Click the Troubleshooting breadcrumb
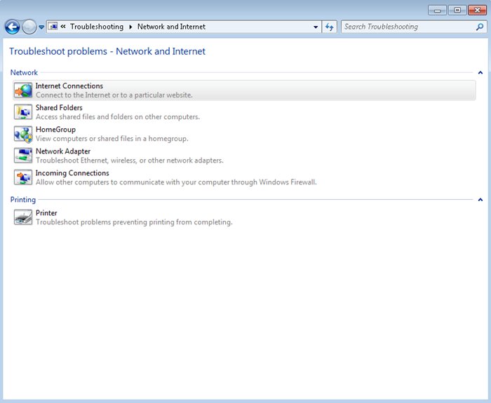 point(97,27)
